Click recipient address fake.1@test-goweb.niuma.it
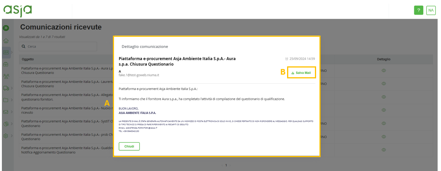This screenshot has height=171, width=441. (139, 75)
